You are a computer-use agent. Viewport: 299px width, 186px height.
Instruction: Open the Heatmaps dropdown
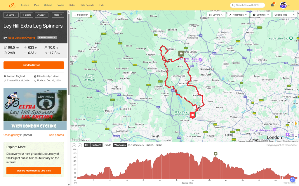point(239,15)
